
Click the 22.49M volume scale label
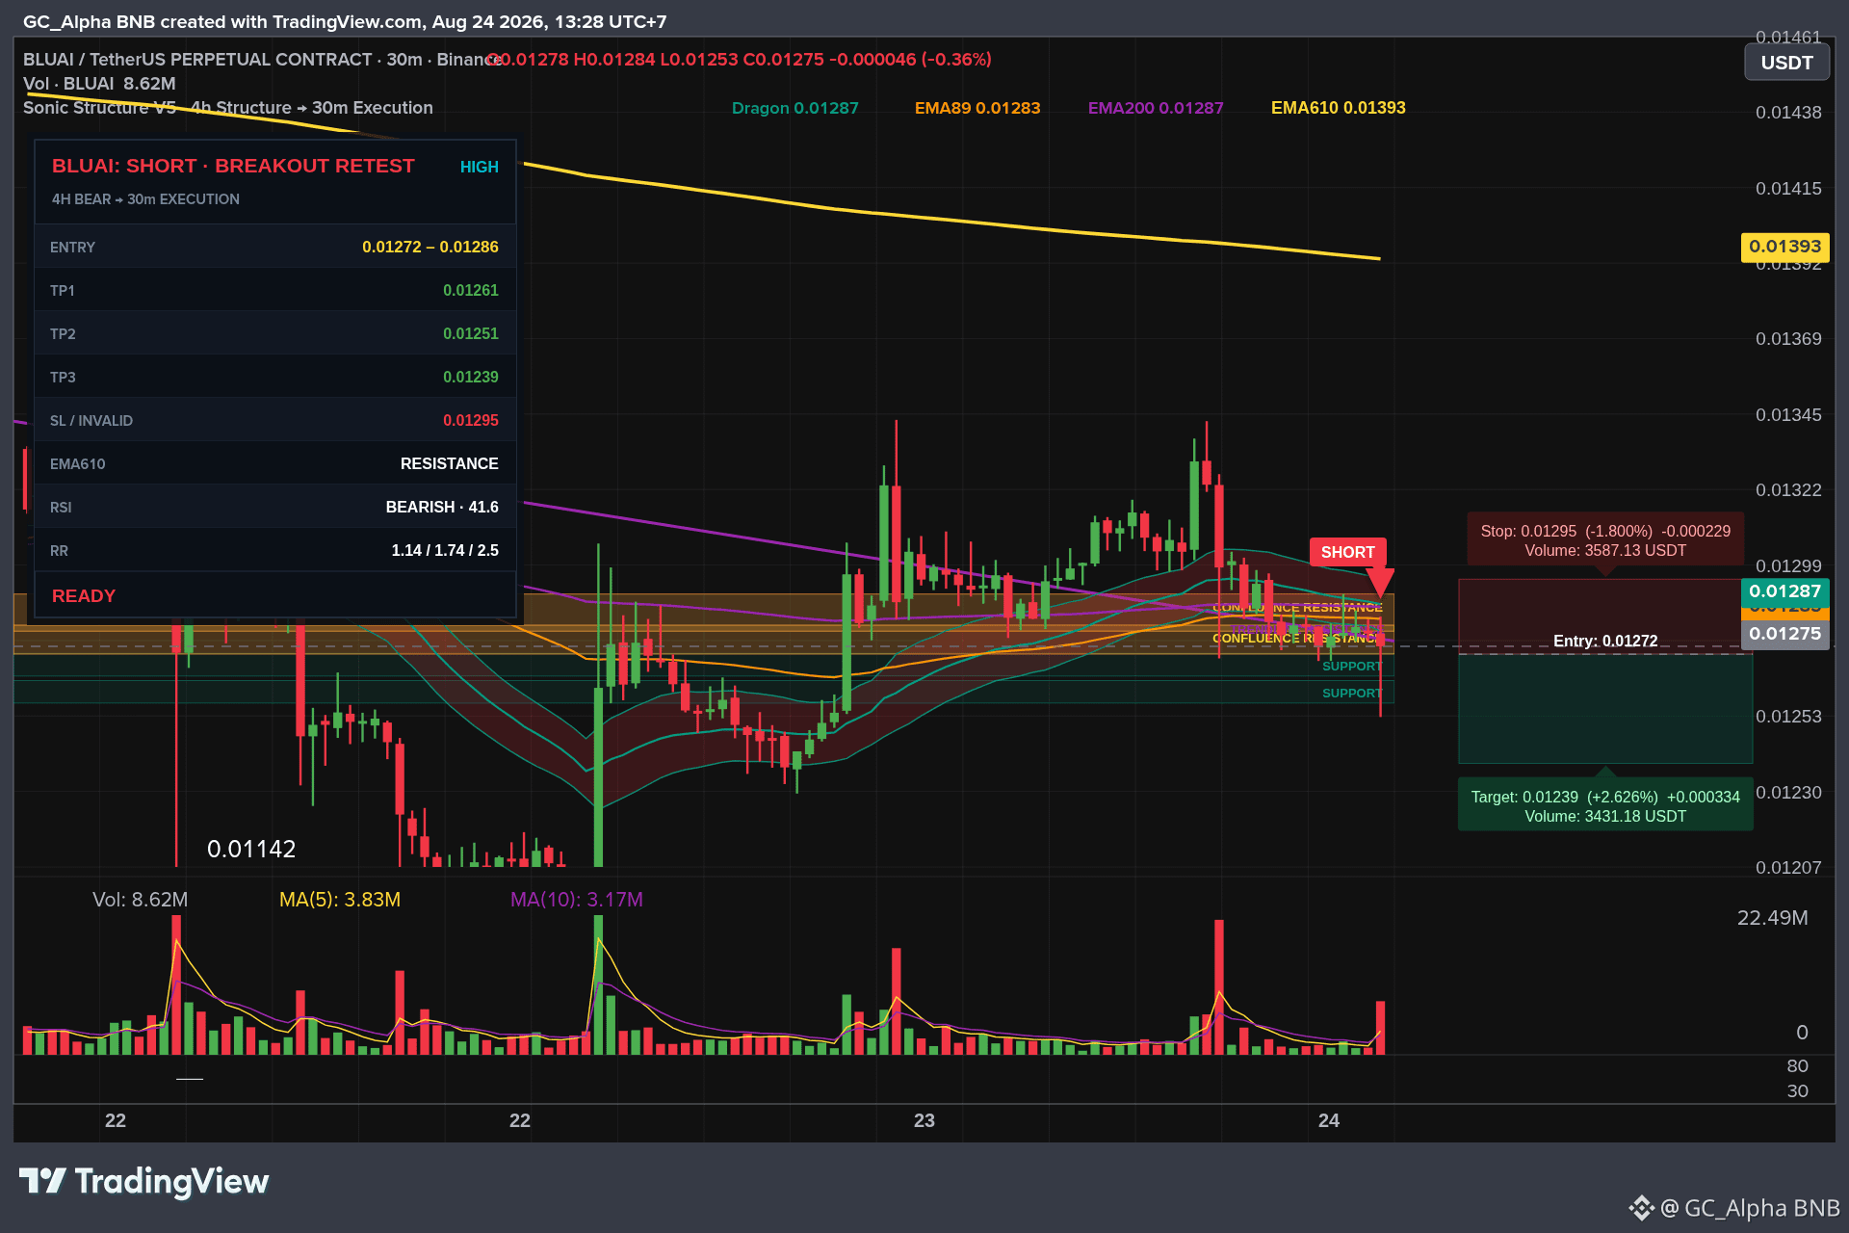(x=1773, y=918)
